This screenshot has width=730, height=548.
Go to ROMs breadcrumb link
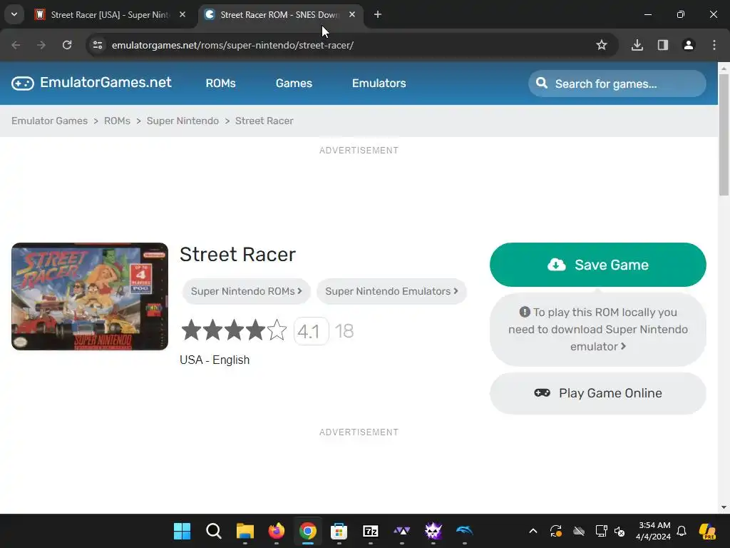point(117,121)
